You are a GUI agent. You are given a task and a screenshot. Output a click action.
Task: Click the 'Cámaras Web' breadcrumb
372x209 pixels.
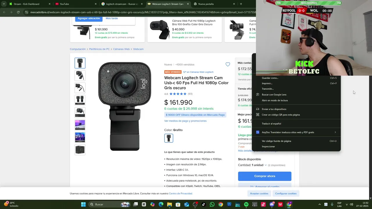click(121, 49)
